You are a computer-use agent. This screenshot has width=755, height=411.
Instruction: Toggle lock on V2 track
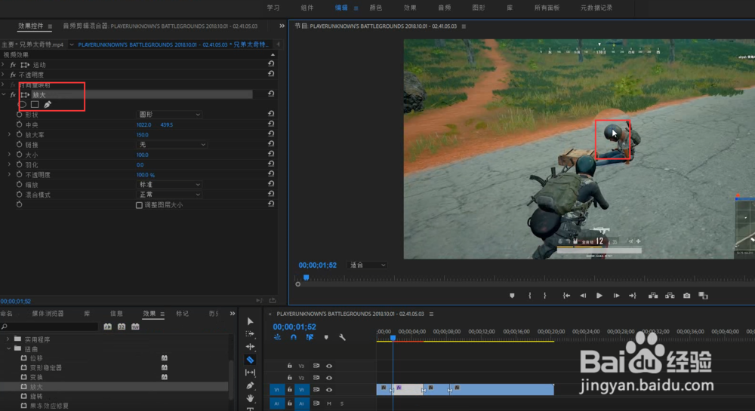pos(289,378)
